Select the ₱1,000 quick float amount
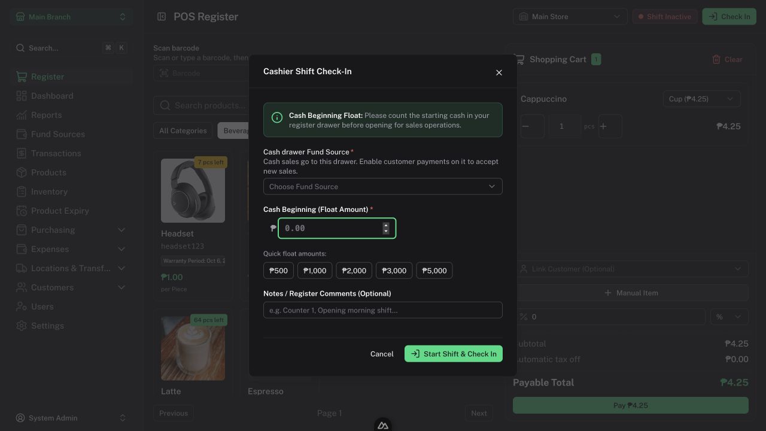This screenshot has height=431, width=766. click(315, 271)
